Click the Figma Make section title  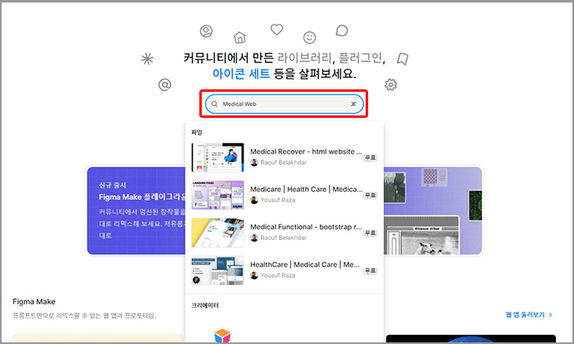point(34,301)
